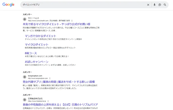Image resolution: width=173 pixels, height=110 pixels.
Task: Open the 男女円満サプリ 賢者の時間 ad headline
Action: click(x=59, y=82)
